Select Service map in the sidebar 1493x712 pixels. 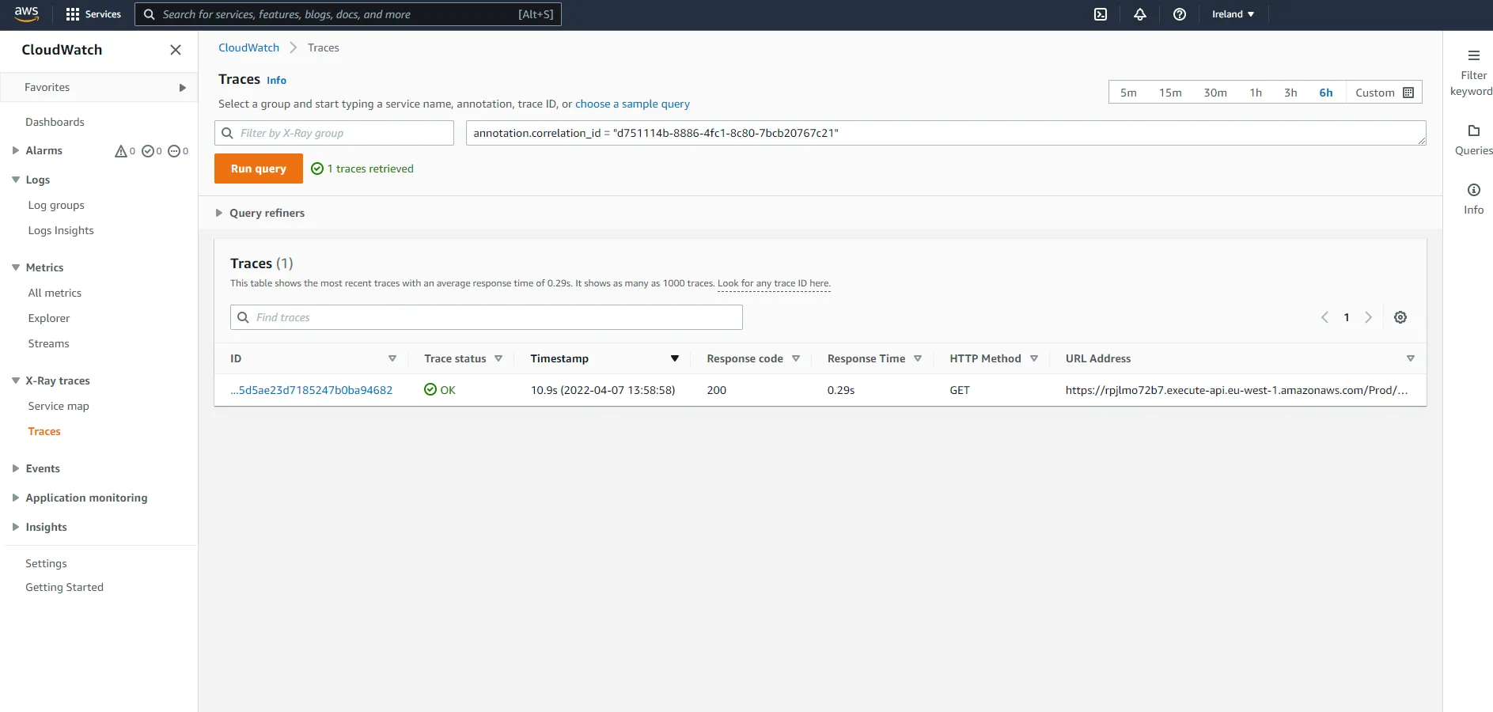point(58,406)
